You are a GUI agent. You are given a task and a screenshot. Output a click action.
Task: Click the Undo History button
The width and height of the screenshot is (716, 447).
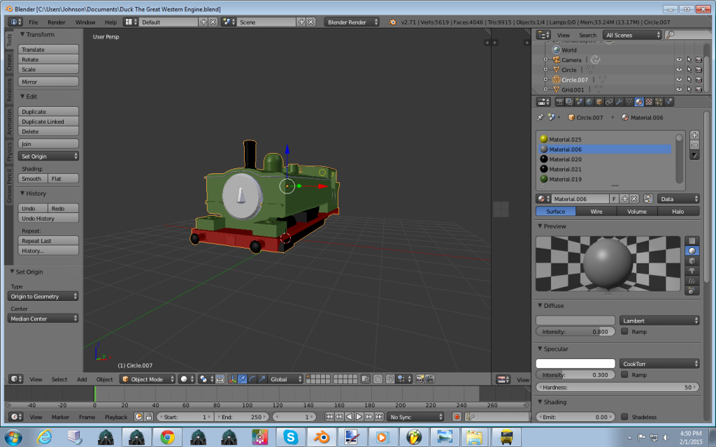tap(48, 219)
